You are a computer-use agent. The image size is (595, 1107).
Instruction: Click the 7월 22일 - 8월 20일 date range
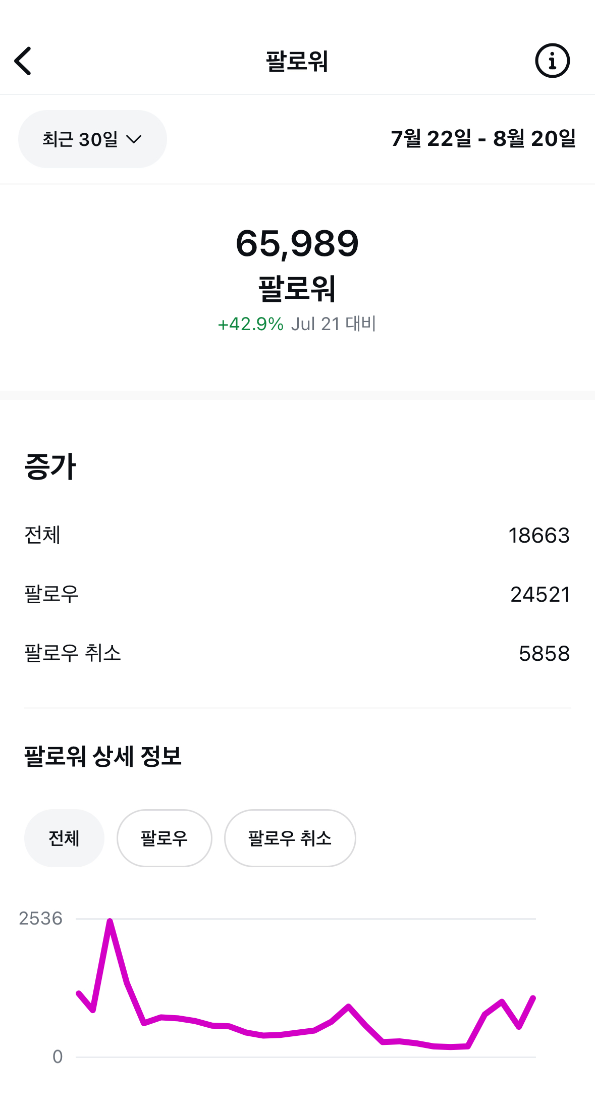coord(483,139)
